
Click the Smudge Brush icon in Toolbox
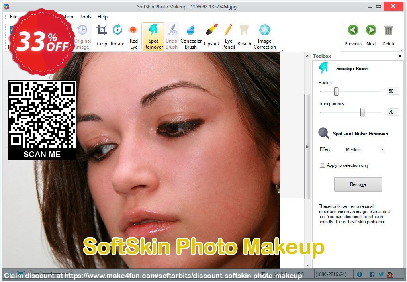tap(323, 68)
